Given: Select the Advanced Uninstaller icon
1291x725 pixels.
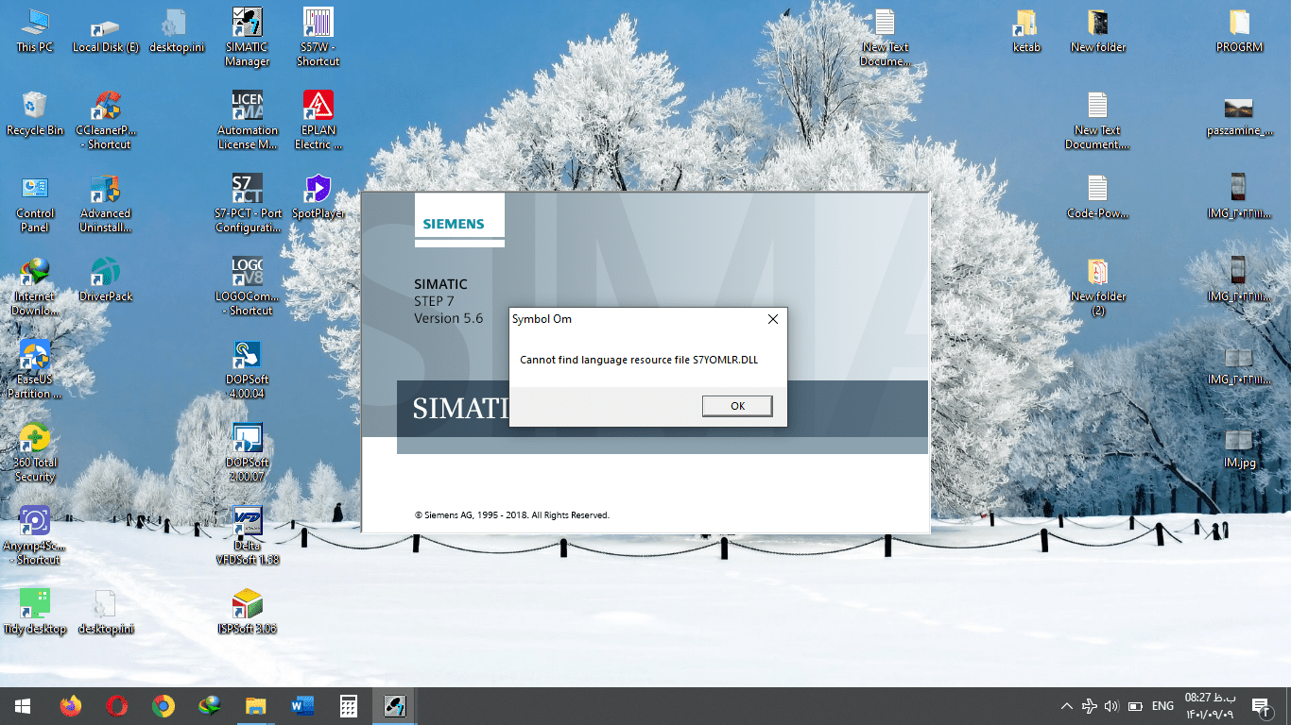Looking at the screenshot, I should pyautogui.click(x=106, y=203).
